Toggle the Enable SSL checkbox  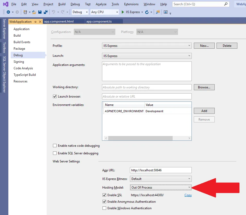[104, 195]
